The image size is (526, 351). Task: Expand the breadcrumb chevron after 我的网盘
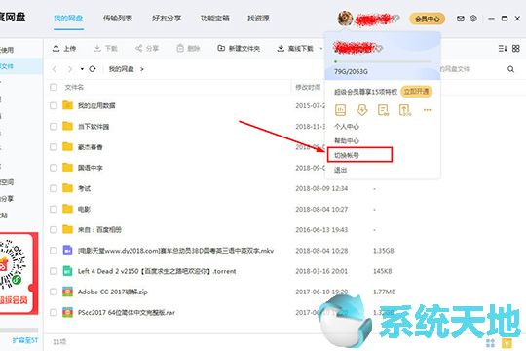pos(142,69)
